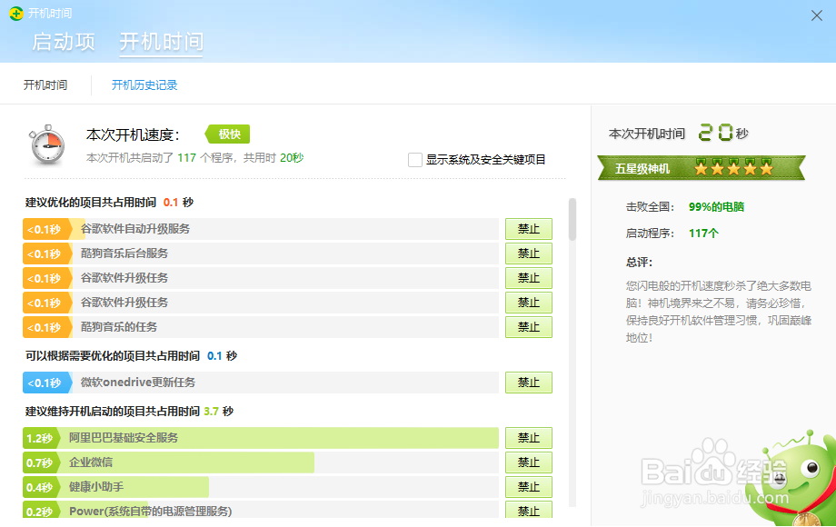836x527 pixels.
Task: Select the 阿里巴巴基础安全服务 row
Action: 261,438
